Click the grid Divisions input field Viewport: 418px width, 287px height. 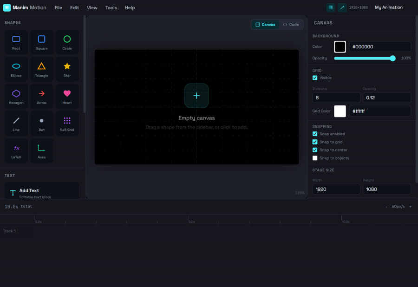(x=336, y=98)
